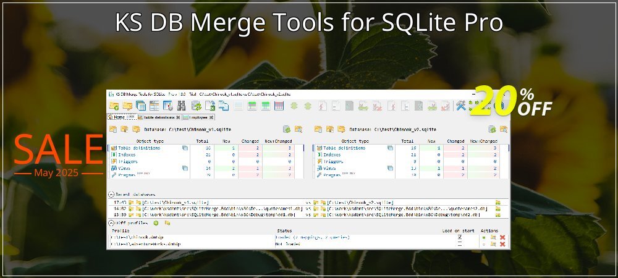The width and height of the screenshot is (618, 278).
Task: Click folder-search icon at far right of left pane
Action: [298, 129]
